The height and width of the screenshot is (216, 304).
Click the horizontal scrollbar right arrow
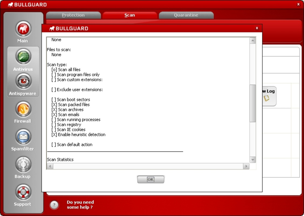(246, 166)
